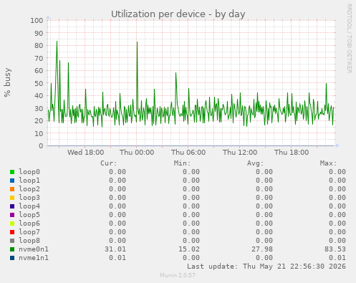This screenshot has height=283, width=356.
Task: Click the 80 y-axis label
Action: coord(39,45)
